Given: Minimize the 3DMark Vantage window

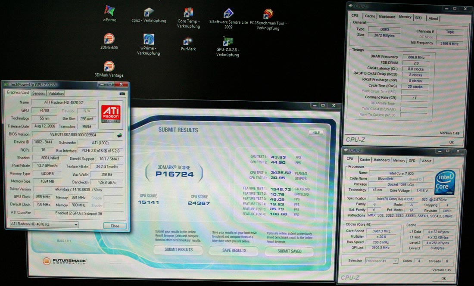Looking at the screenshot, I should (x=315, y=106).
